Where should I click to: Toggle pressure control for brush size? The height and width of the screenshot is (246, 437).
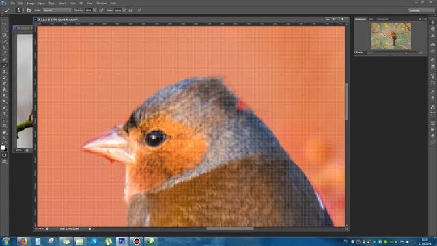139,10
